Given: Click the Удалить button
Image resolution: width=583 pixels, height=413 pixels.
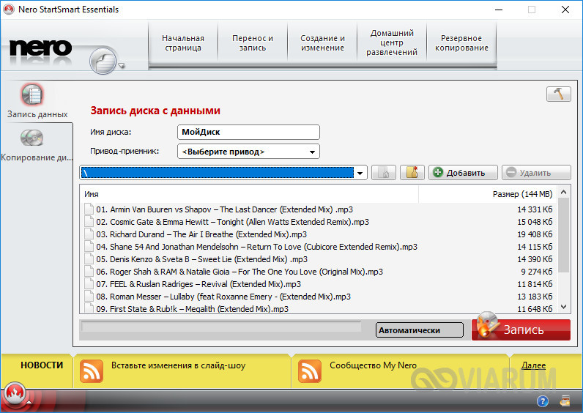Looking at the screenshot, I should pyautogui.click(x=536, y=173).
